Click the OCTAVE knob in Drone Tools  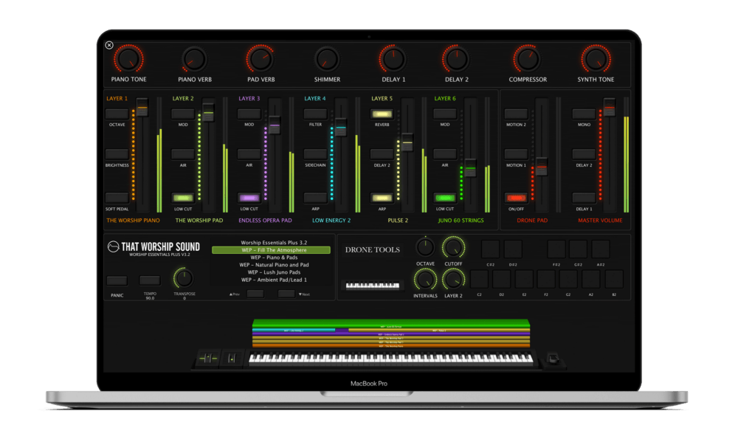point(427,246)
